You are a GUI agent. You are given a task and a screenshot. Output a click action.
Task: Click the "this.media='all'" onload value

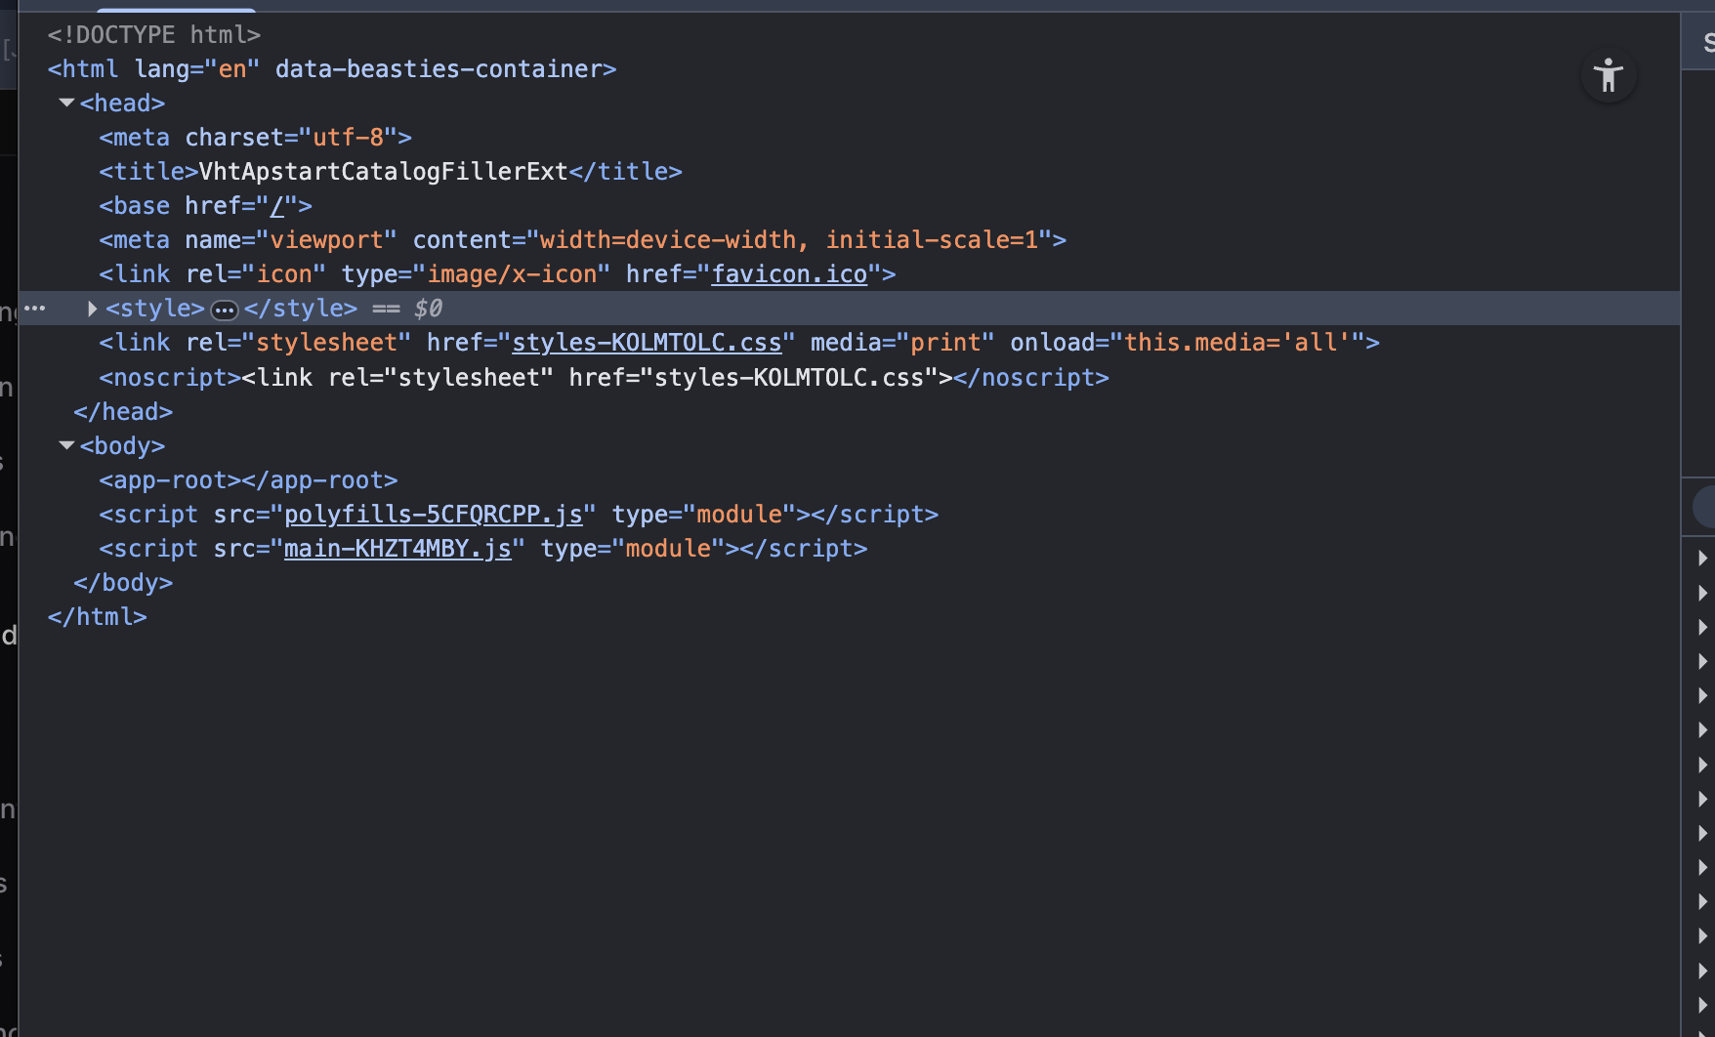(1237, 343)
